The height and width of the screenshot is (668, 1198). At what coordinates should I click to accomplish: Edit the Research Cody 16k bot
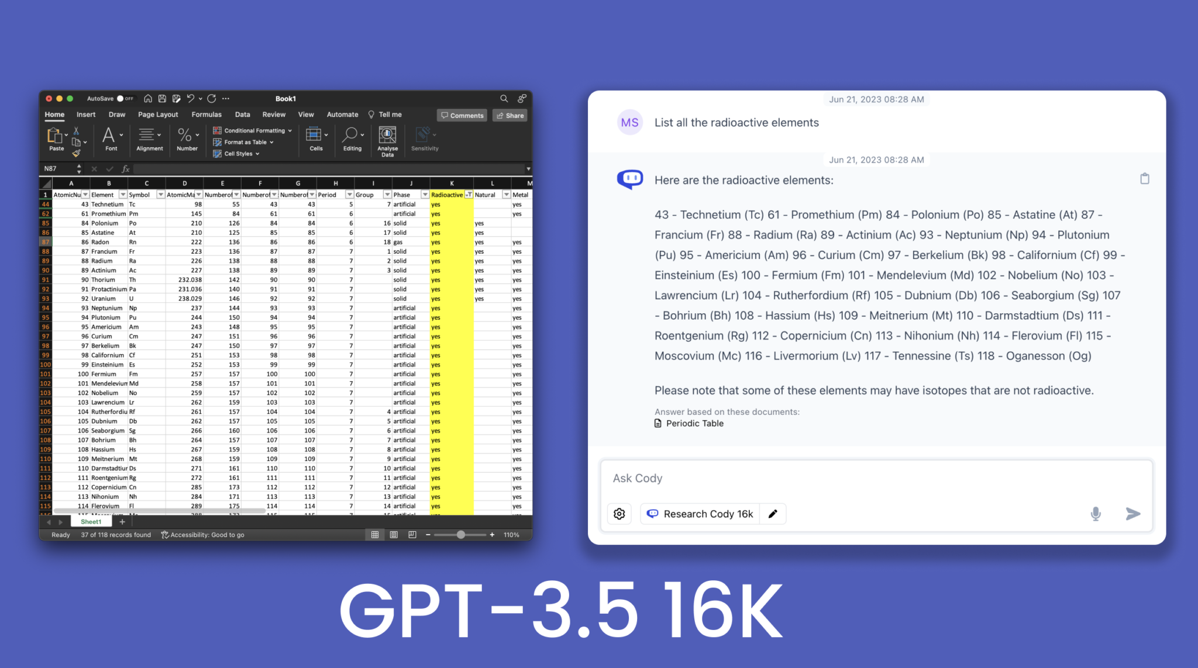click(x=772, y=514)
